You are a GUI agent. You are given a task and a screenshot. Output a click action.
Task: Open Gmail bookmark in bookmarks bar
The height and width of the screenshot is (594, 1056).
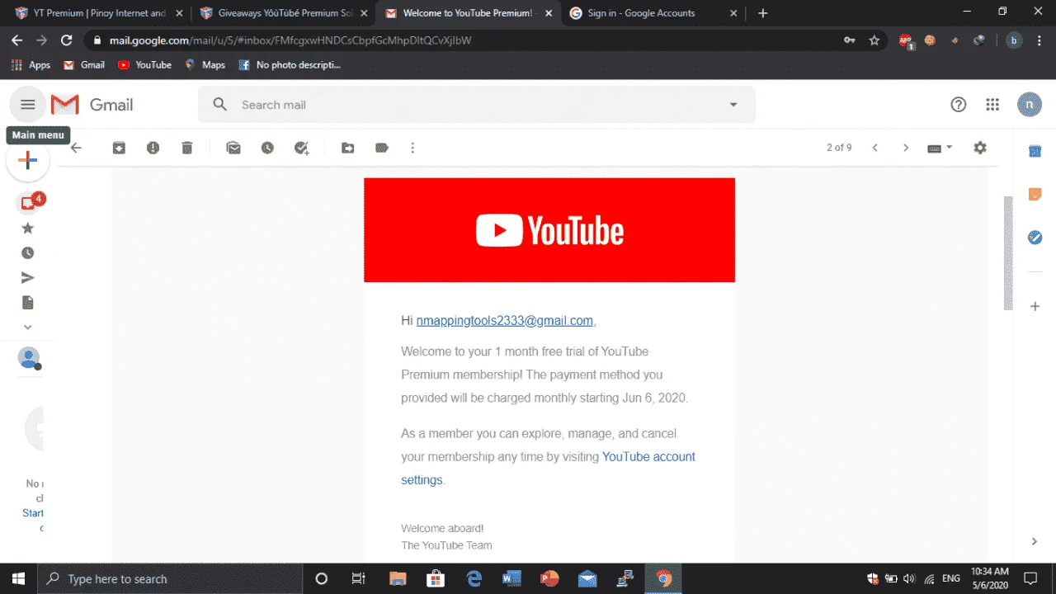84,64
